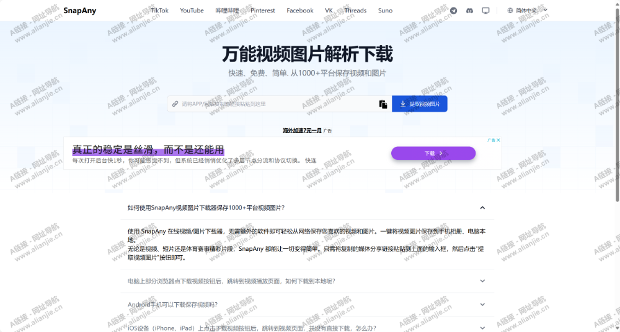This screenshot has height=332, width=620.
Task: Click the desktop monitor icon
Action: (485, 11)
